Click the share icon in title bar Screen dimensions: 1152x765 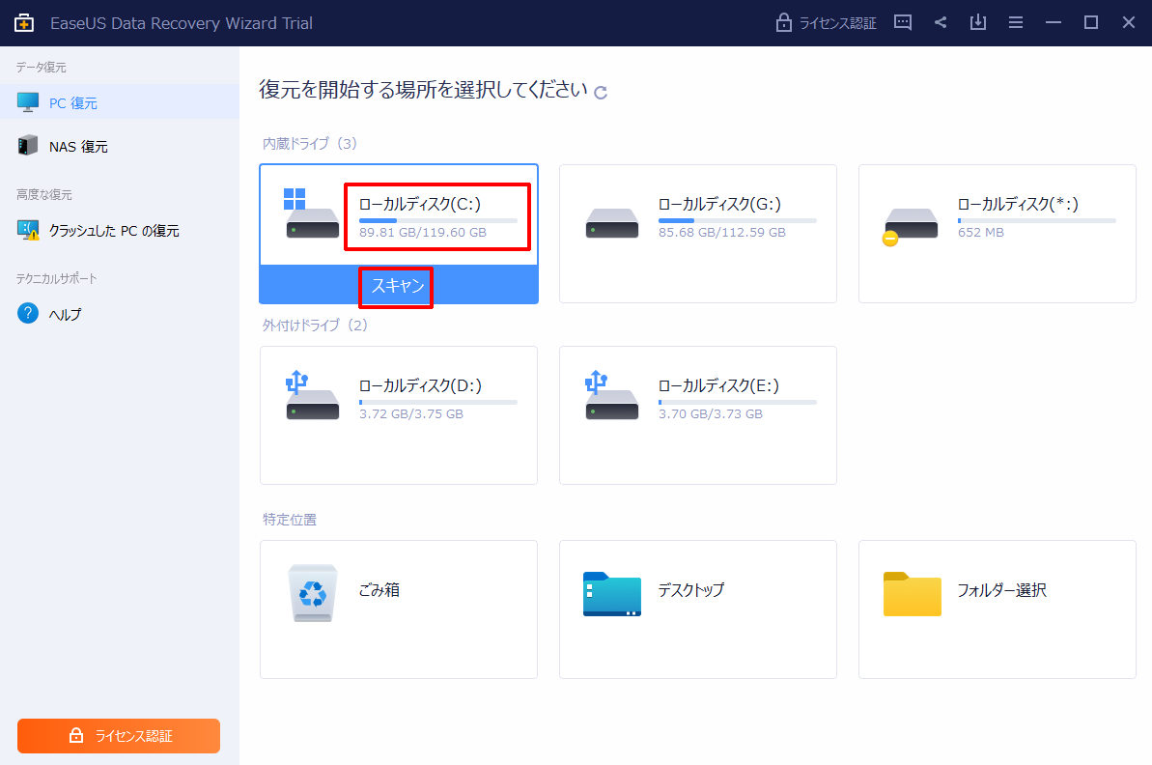pos(941,23)
